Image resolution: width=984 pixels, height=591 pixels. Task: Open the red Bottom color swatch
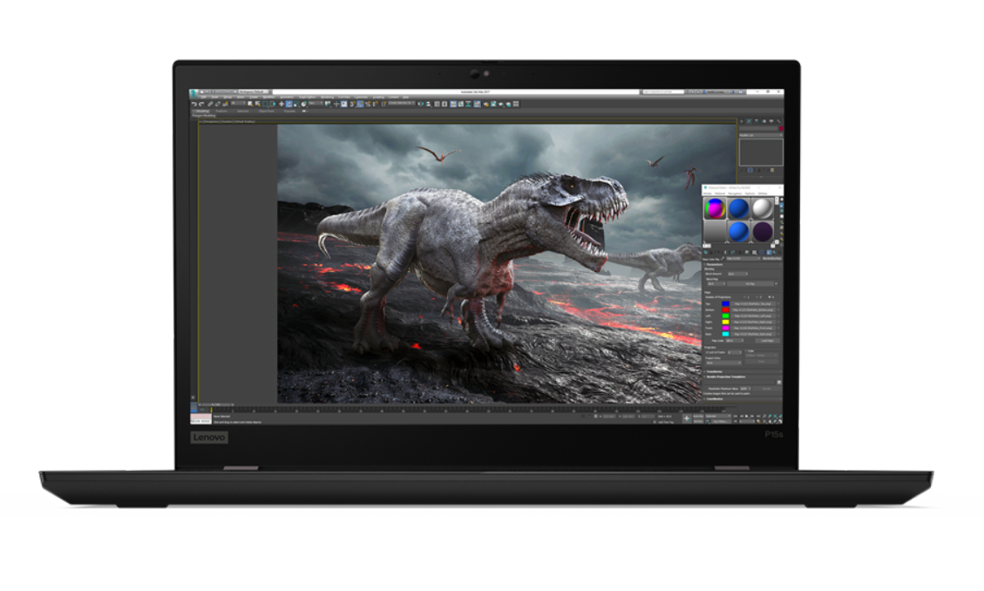(725, 310)
